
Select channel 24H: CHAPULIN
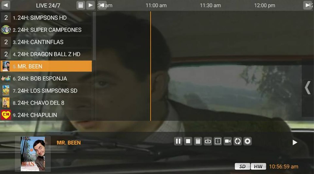tap(46, 115)
